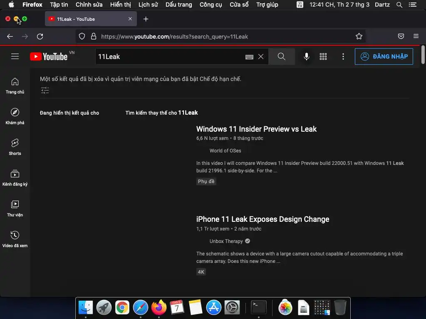
Task: Close the 11Leak - YouTube tab
Action: tap(130, 19)
